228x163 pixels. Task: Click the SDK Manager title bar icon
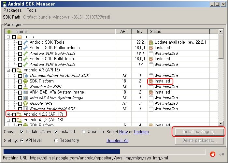[x=5, y=4]
